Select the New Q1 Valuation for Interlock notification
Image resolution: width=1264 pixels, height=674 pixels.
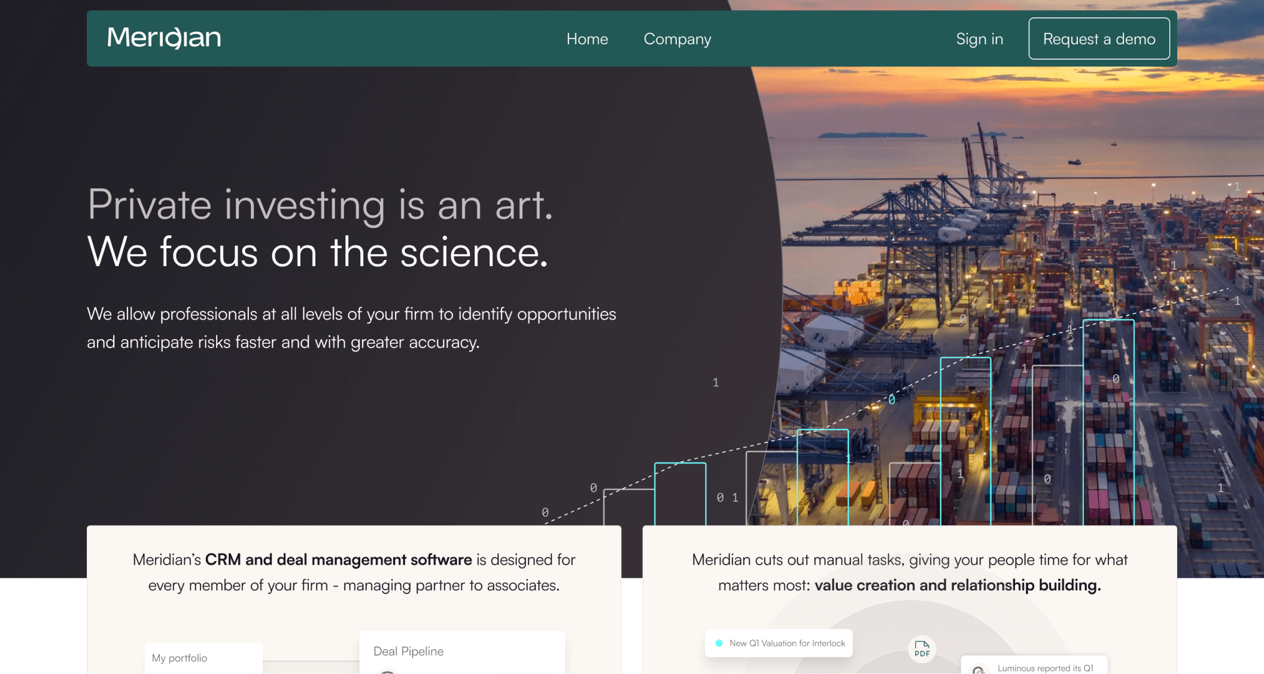click(779, 643)
